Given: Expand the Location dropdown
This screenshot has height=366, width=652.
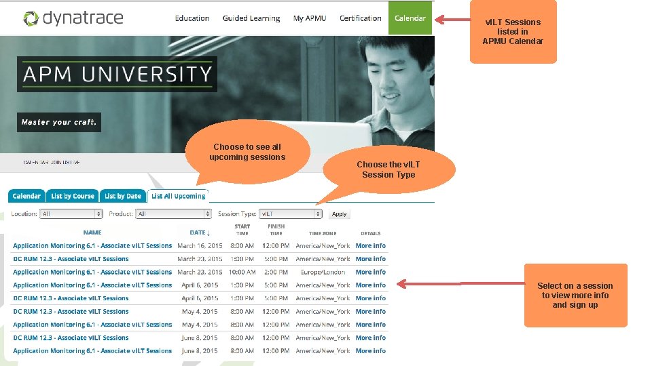Looking at the screenshot, I should click(71, 213).
